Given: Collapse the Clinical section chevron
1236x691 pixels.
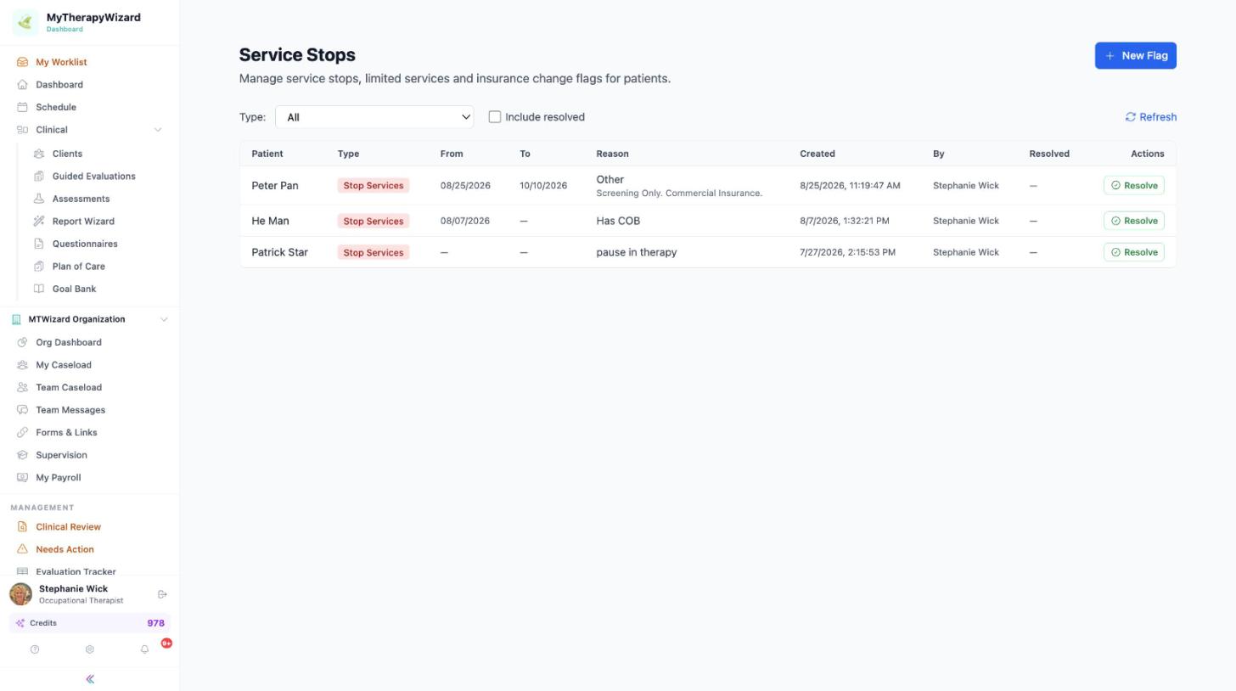Looking at the screenshot, I should coord(157,130).
